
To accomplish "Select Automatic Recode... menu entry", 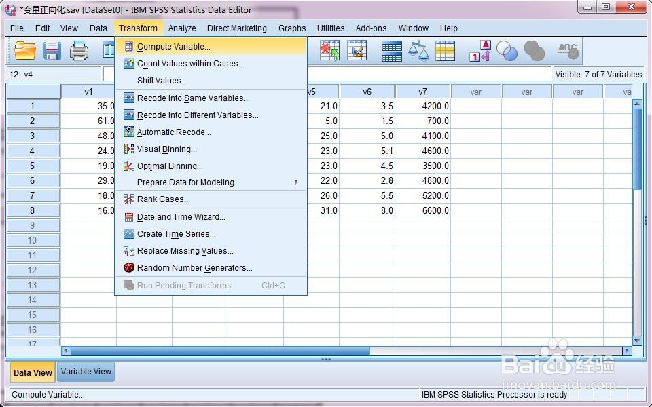I will pos(211,132).
